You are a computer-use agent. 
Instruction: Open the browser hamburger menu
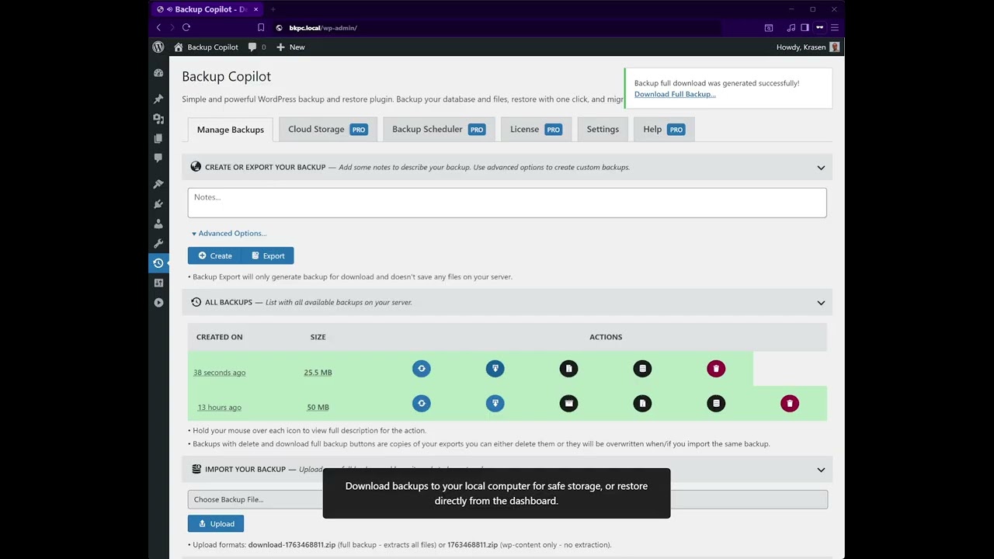coord(835,28)
